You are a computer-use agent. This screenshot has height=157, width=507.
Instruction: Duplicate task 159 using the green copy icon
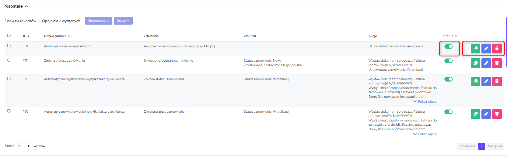[475, 49]
